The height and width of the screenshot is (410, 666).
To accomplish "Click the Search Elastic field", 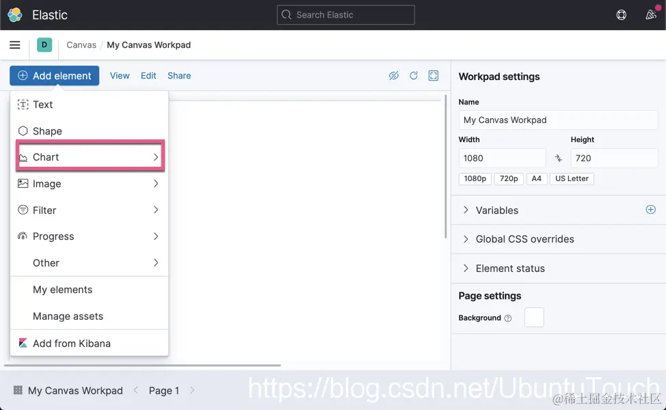I will 346,15.
